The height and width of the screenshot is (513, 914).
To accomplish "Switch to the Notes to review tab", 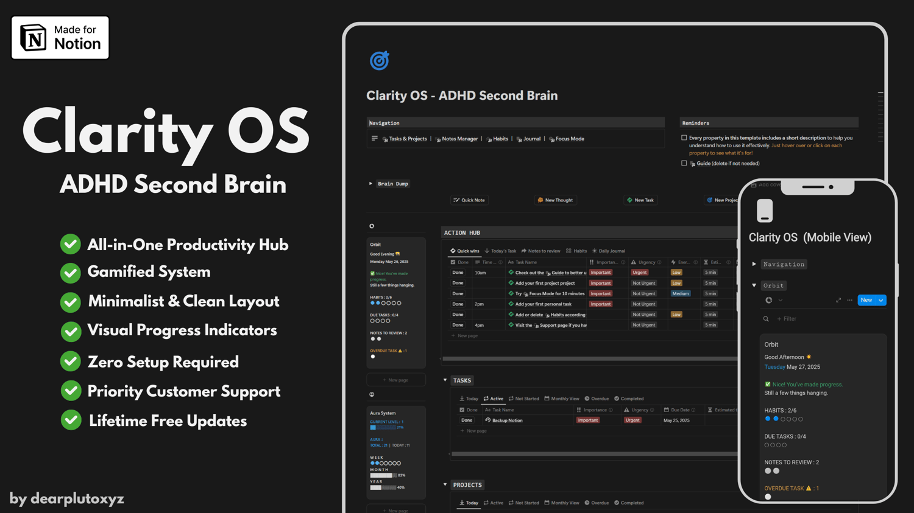I will [540, 251].
